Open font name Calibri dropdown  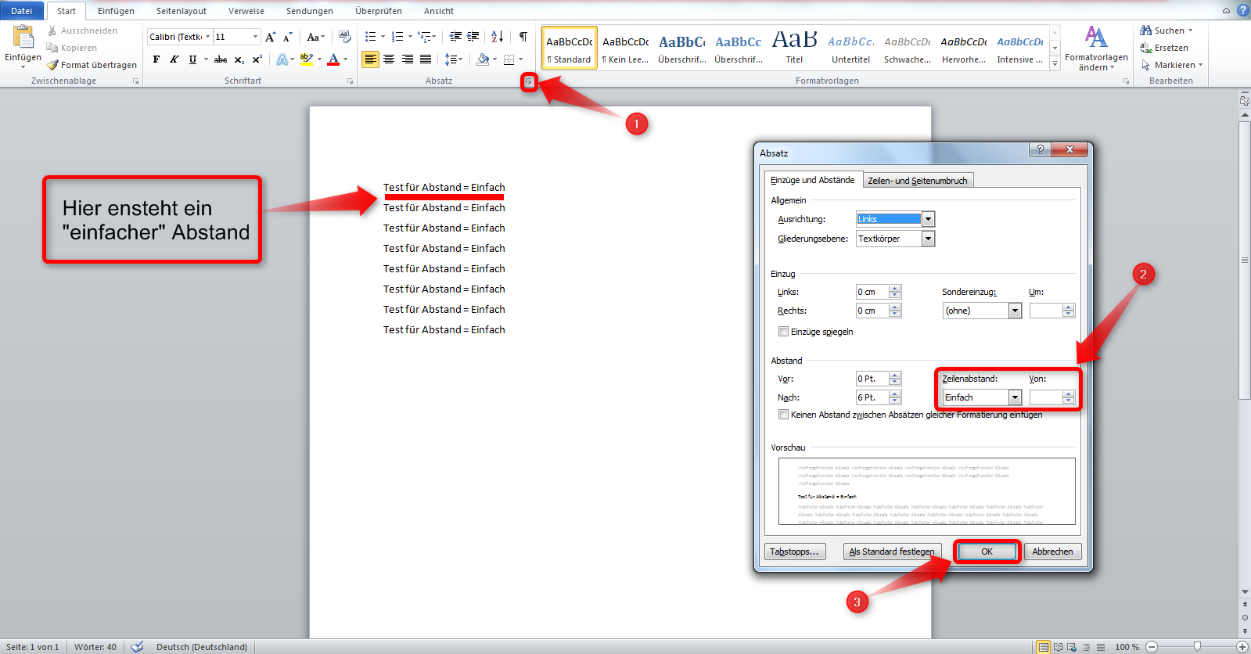[x=207, y=37]
